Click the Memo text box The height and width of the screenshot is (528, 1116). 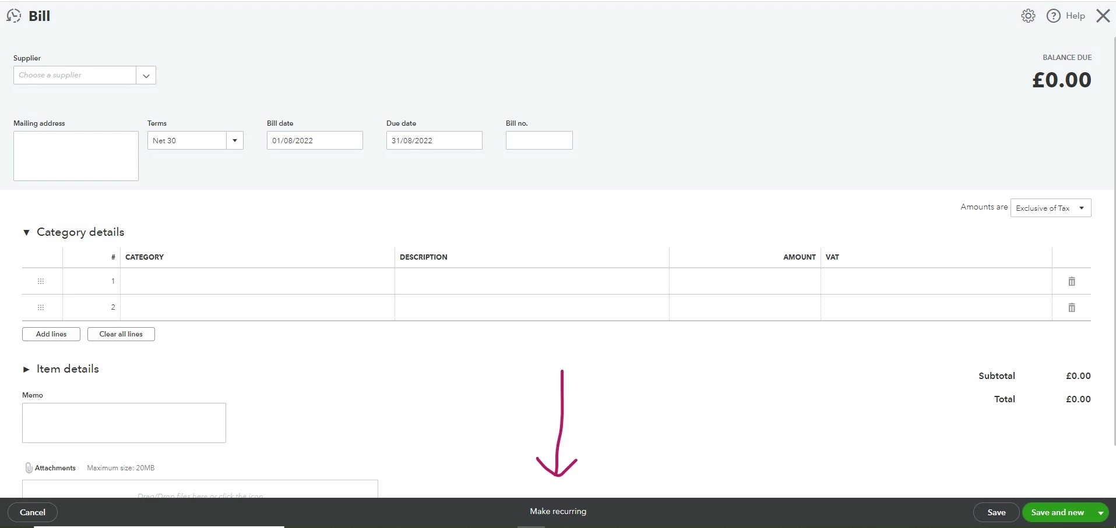[x=124, y=423]
